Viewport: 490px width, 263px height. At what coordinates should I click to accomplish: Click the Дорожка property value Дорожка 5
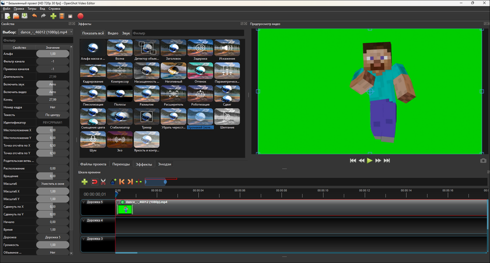pyautogui.click(x=52, y=237)
